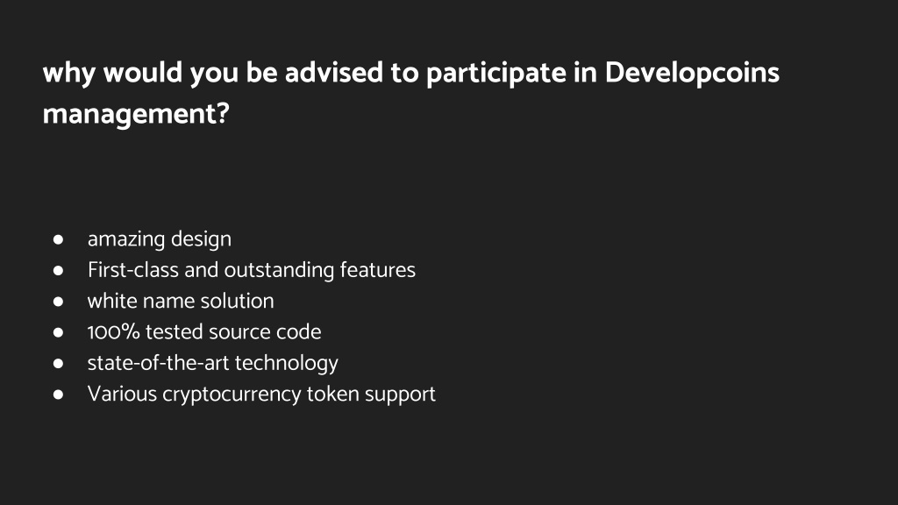The width and height of the screenshot is (898, 505).
Task: Click the "white name solution" bullet text
Action: 181,302
